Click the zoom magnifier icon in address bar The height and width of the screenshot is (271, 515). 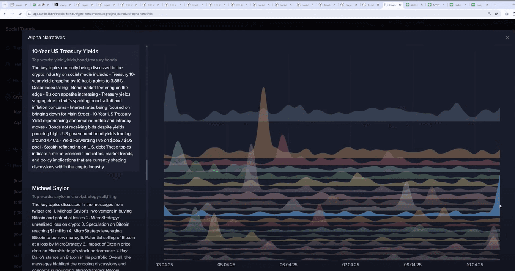pyautogui.click(x=489, y=14)
